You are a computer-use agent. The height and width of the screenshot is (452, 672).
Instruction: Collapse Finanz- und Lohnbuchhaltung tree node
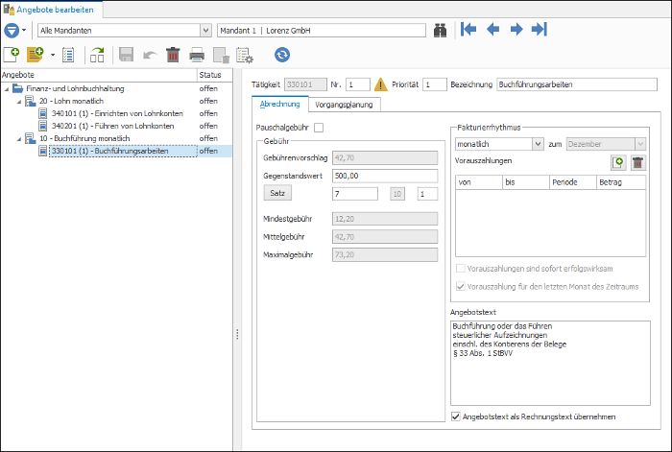pos(7,89)
